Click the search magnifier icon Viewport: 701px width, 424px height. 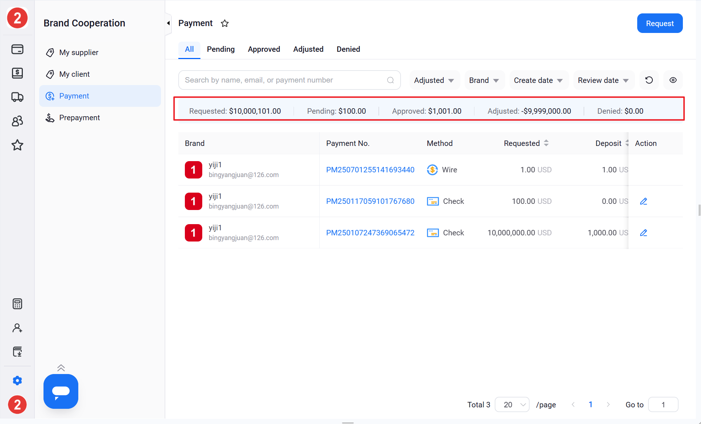click(x=390, y=80)
